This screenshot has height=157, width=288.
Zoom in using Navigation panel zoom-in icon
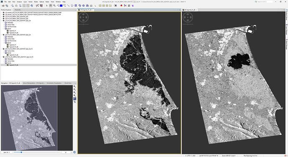click(75, 86)
